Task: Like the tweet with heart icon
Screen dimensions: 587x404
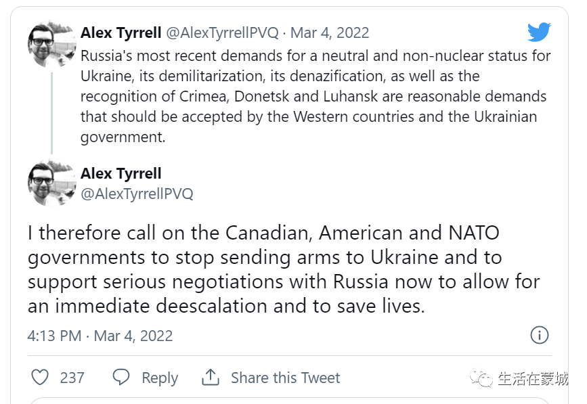Action: (40, 377)
